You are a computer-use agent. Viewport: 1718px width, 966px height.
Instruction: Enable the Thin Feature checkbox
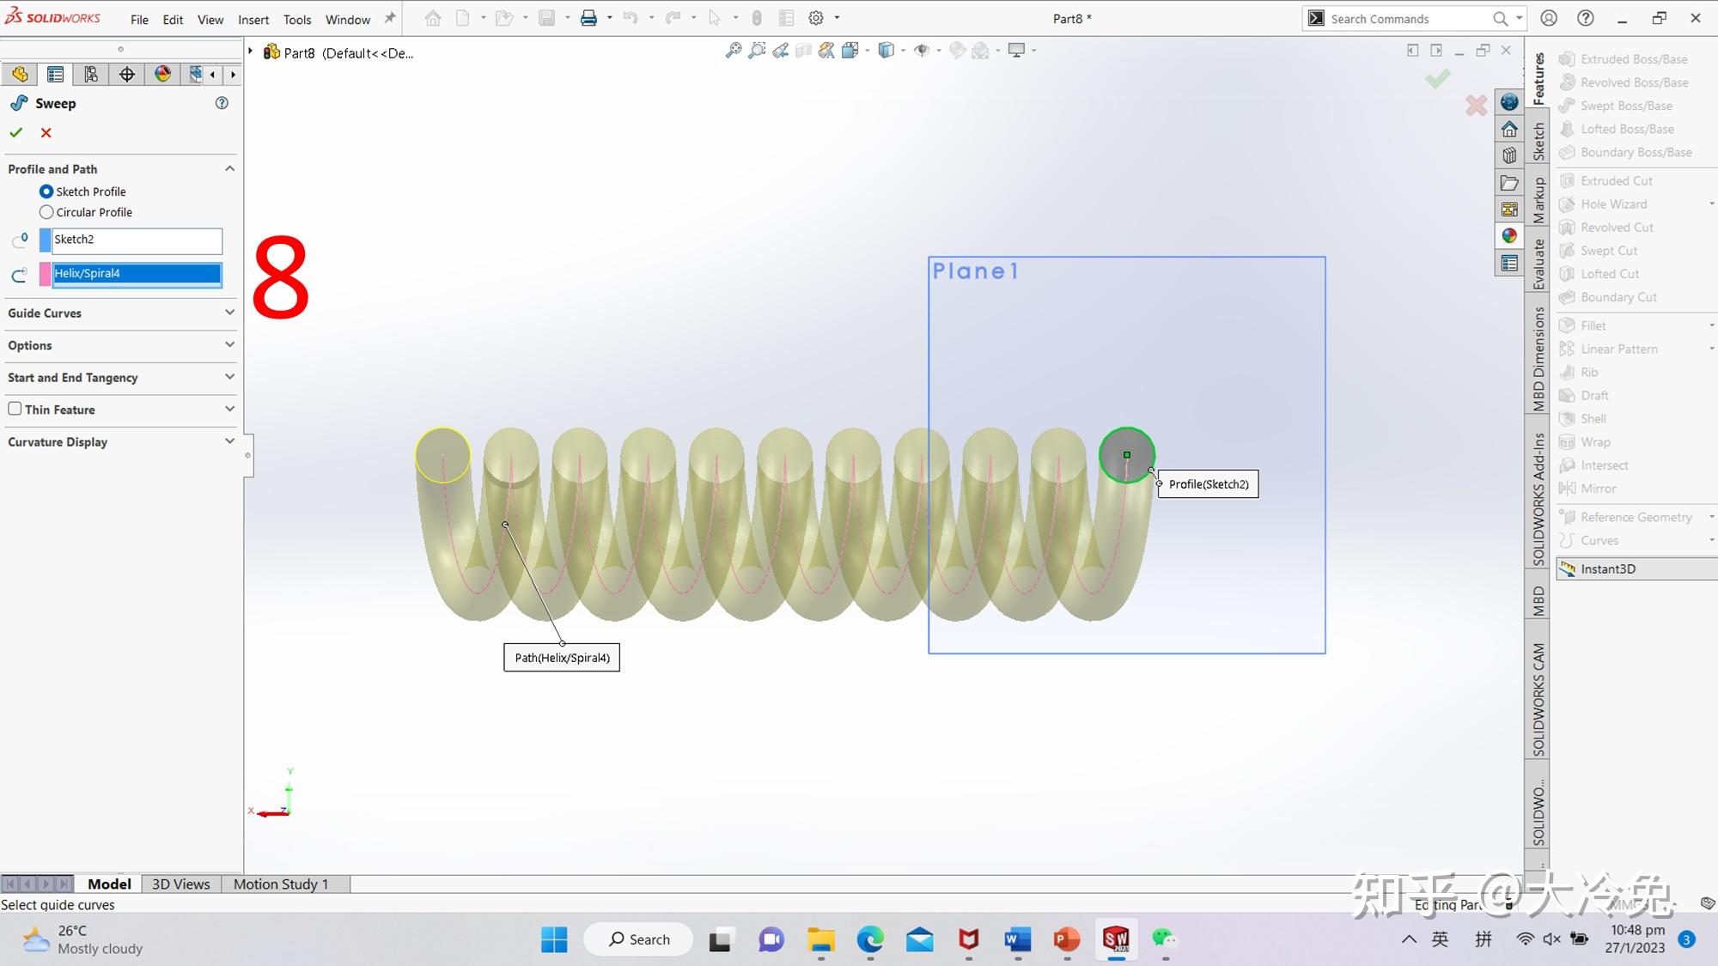coord(15,409)
